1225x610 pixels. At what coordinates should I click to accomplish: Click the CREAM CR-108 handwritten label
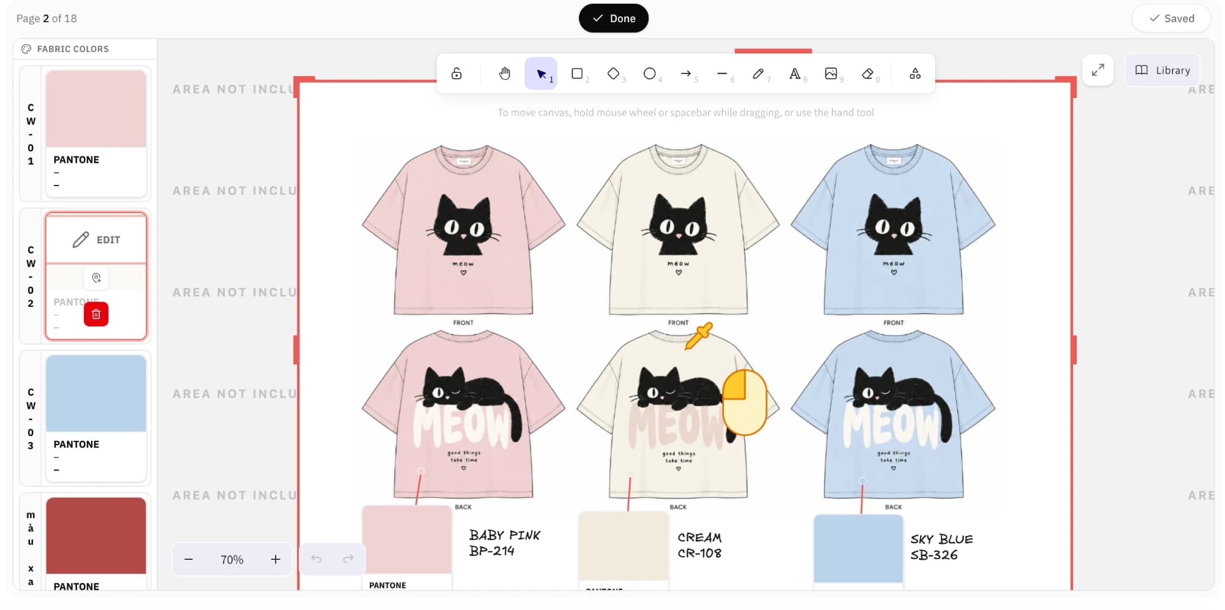[x=699, y=545]
